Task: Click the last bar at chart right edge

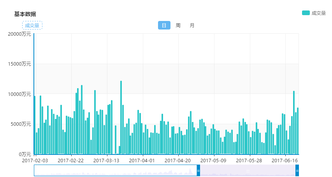Action: tap(298, 131)
